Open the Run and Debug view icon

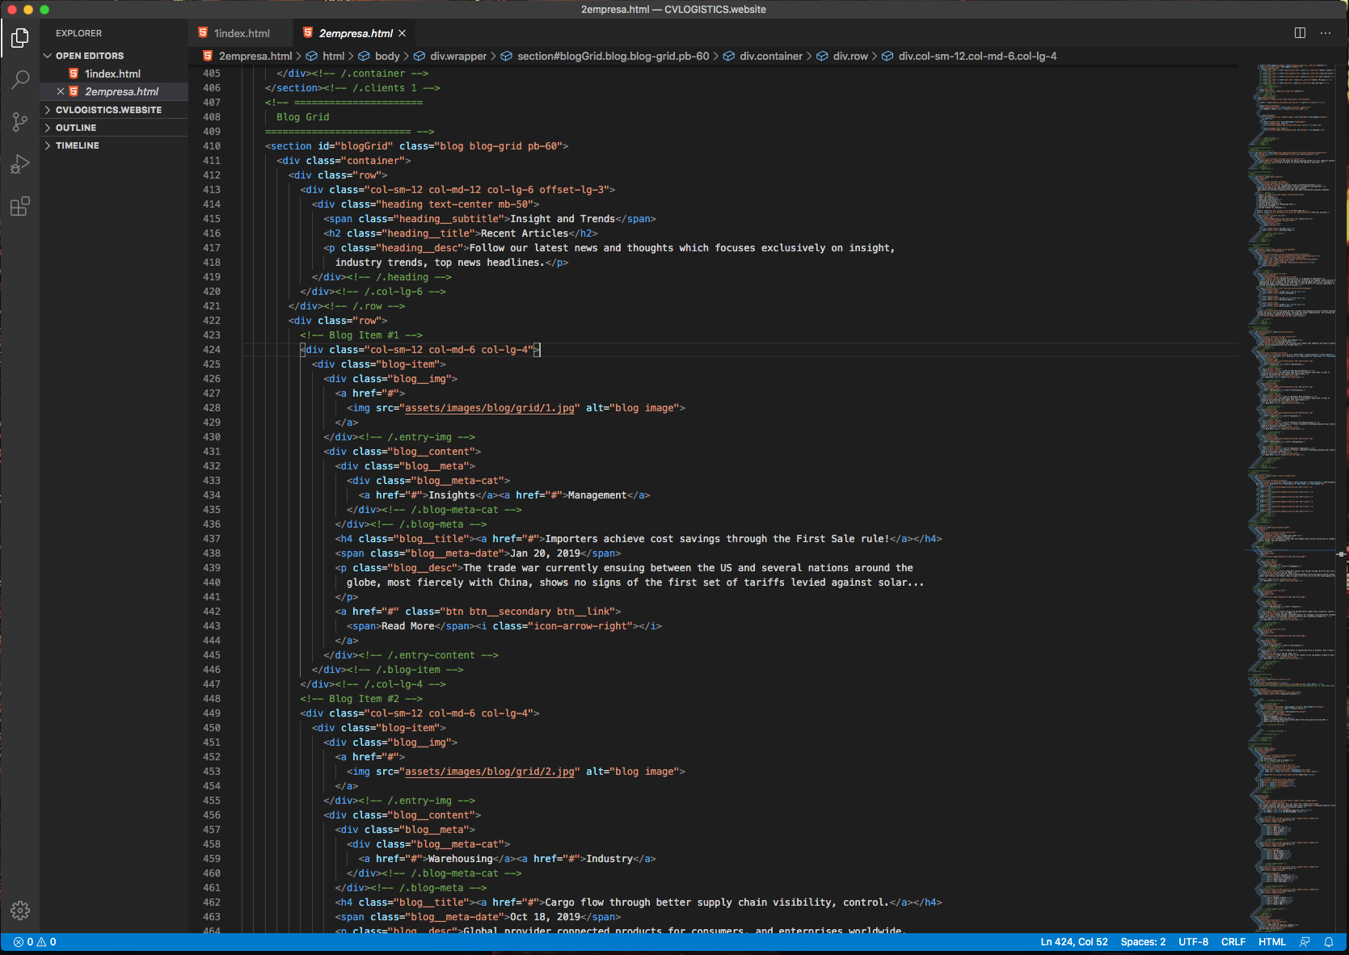coord(20,164)
